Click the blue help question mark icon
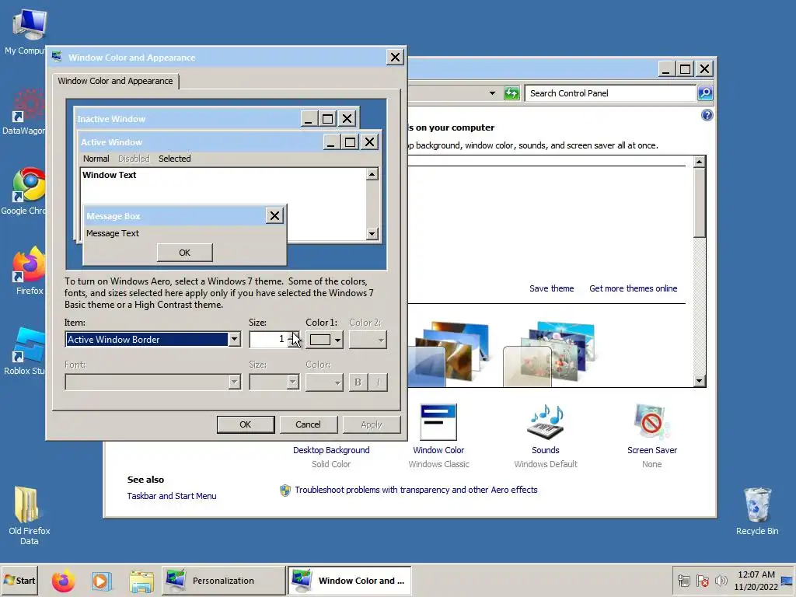The image size is (796, 597). [707, 115]
